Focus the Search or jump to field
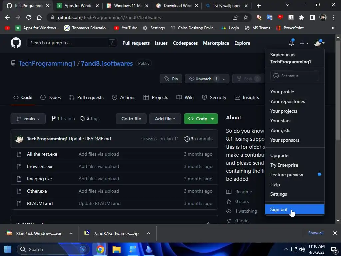341x256 pixels. tap(72, 43)
